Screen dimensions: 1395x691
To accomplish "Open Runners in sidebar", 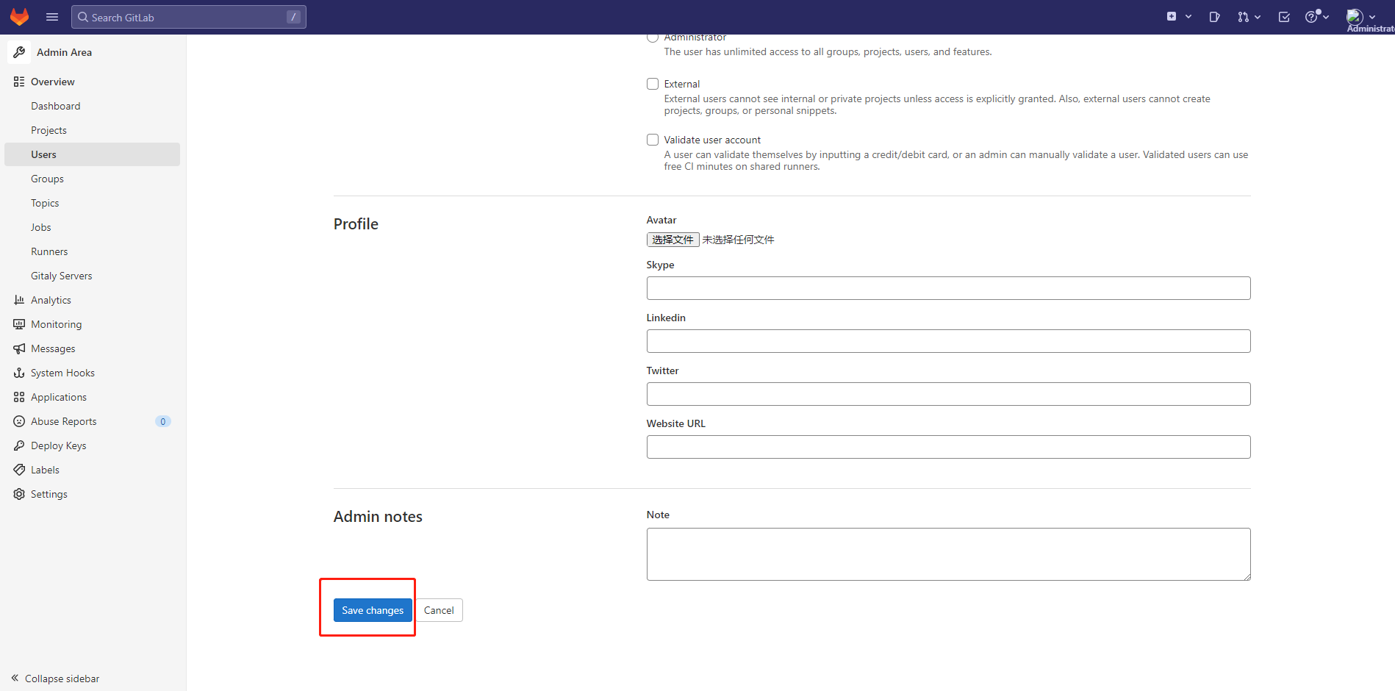I will (x=49, y=251).
